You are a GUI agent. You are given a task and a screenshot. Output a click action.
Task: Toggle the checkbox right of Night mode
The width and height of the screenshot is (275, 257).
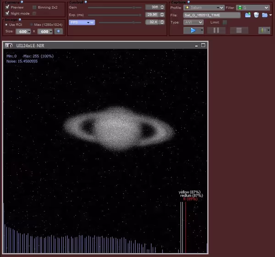tap(34, 13)
